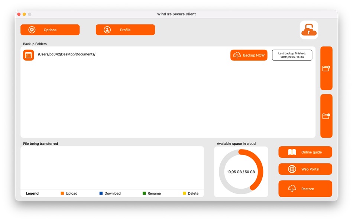Screen dimensions: 353x221
Task: Open the Online guide
Action: click(305, 152)
